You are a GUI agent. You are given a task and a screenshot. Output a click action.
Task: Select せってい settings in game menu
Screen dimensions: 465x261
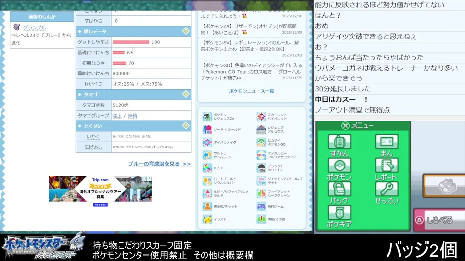[387, 193]
